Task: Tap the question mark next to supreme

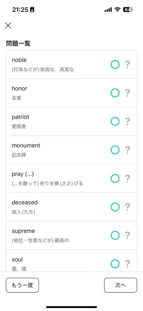Action: (127, 235)
